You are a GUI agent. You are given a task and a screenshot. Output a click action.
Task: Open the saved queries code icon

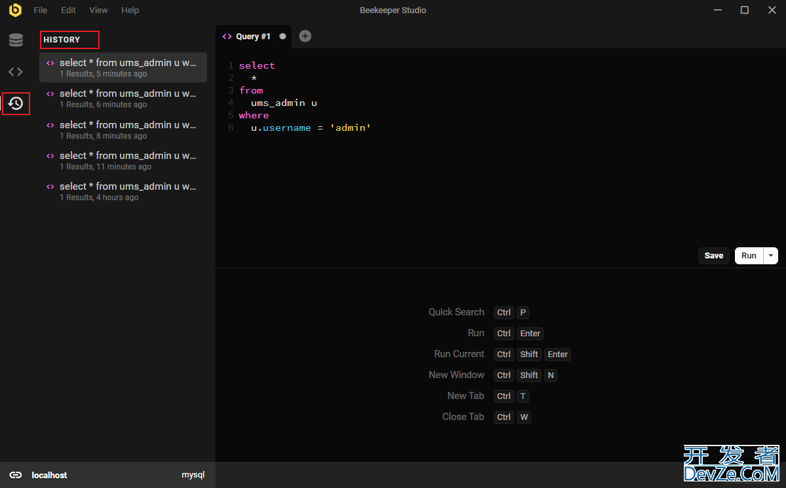click(x=16, y=72)
